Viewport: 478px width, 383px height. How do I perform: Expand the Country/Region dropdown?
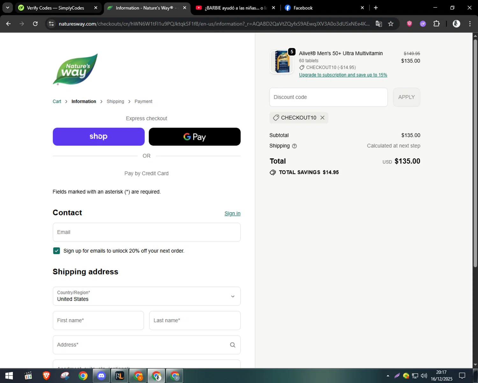tap(147, 296)
